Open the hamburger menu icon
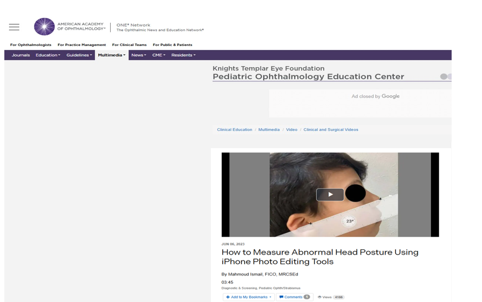Screen dimensions: 482x302 (14, 27)
